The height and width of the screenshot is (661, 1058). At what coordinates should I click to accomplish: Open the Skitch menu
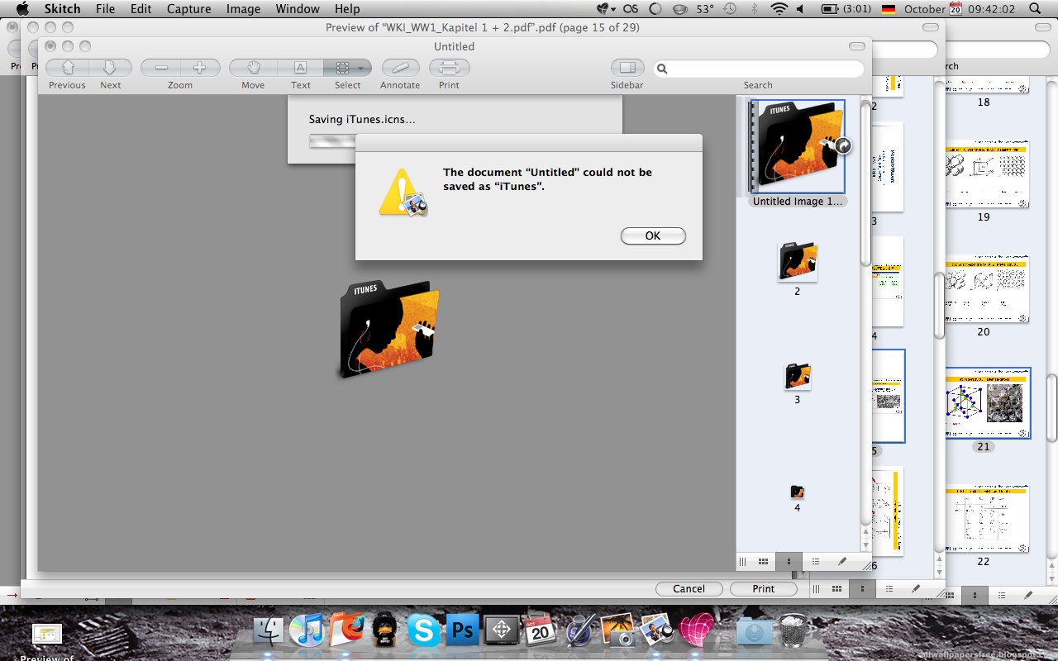tap(62, 9)
